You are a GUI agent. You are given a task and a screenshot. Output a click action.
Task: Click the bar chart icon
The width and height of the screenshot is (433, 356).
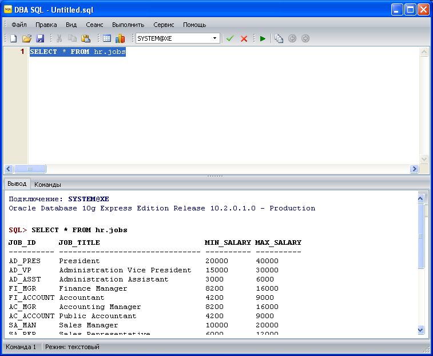(x=120, y=38)
